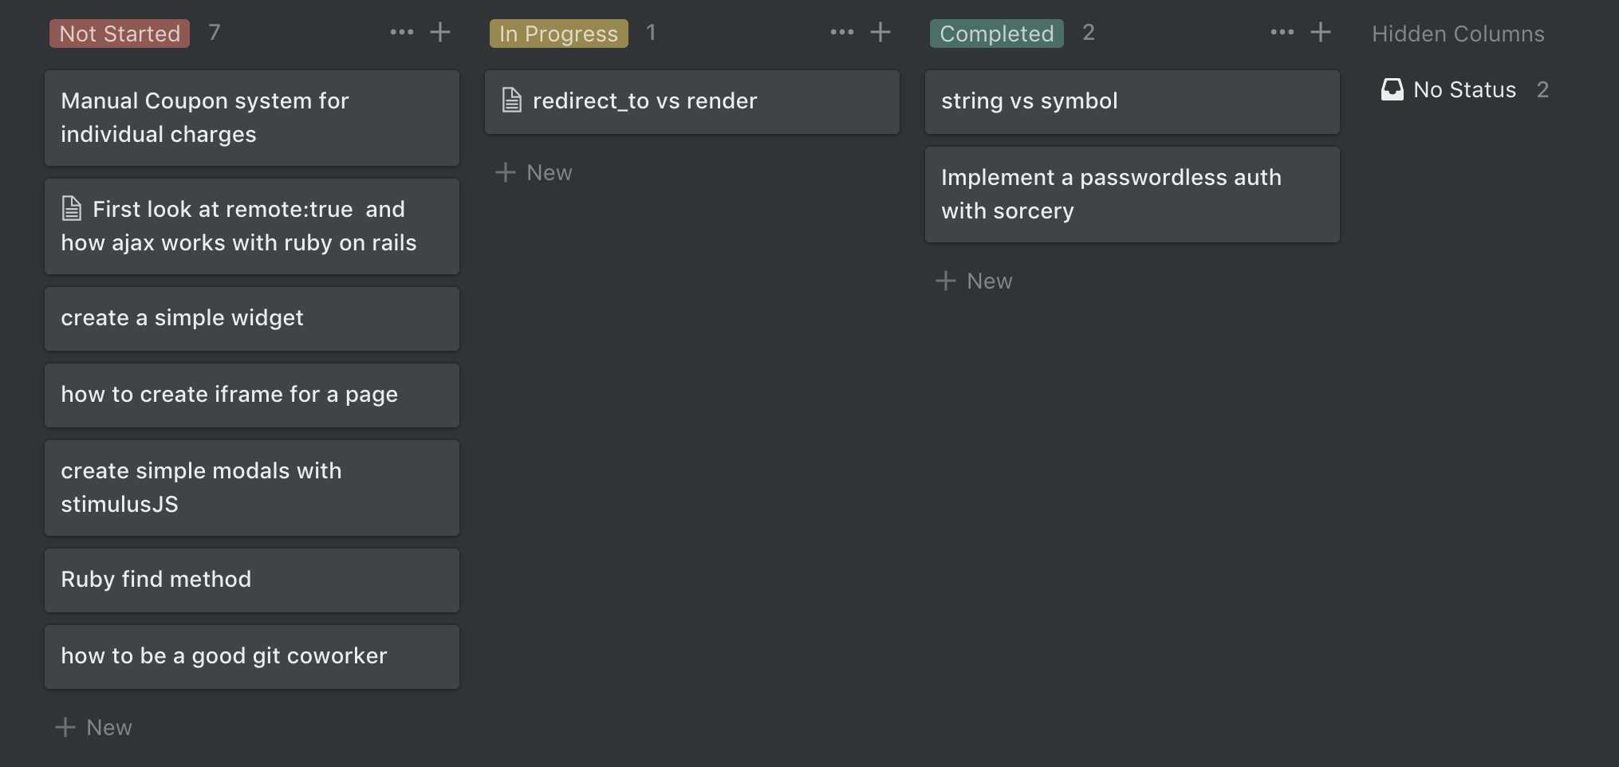
Task: Click page icon on First look at remote:true card
Action: [72, 209]
